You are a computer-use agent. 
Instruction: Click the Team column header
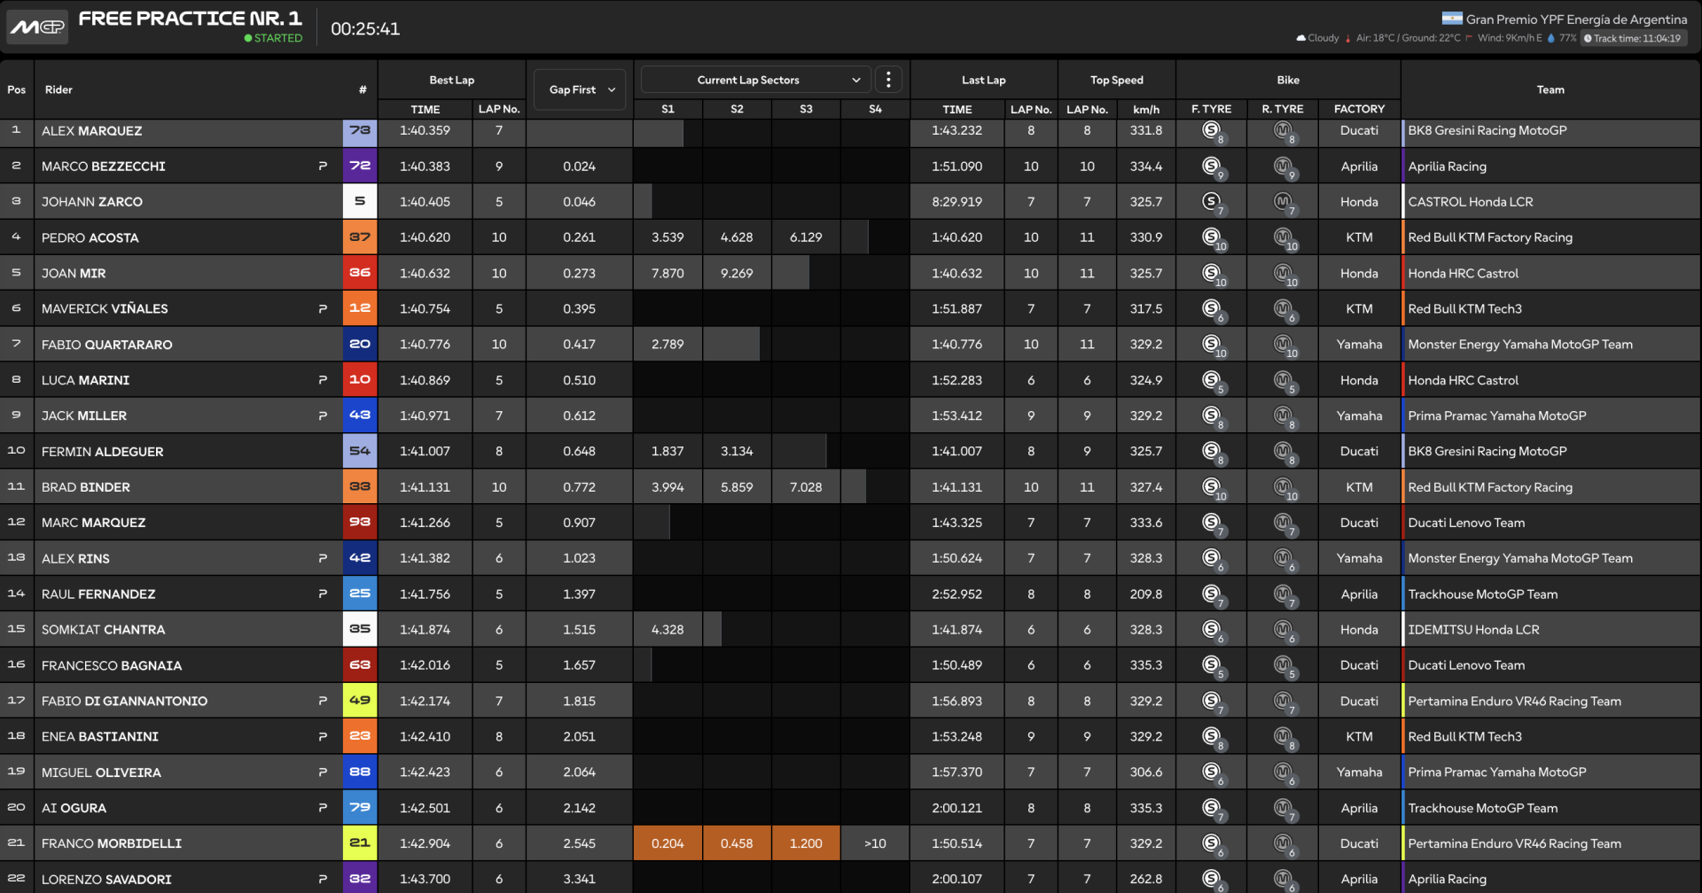tap(1550, 89)
